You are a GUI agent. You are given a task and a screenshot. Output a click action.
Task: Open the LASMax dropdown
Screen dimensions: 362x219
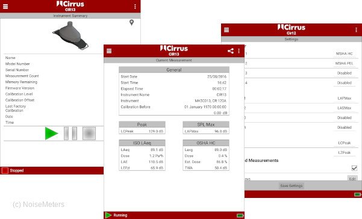344,108
